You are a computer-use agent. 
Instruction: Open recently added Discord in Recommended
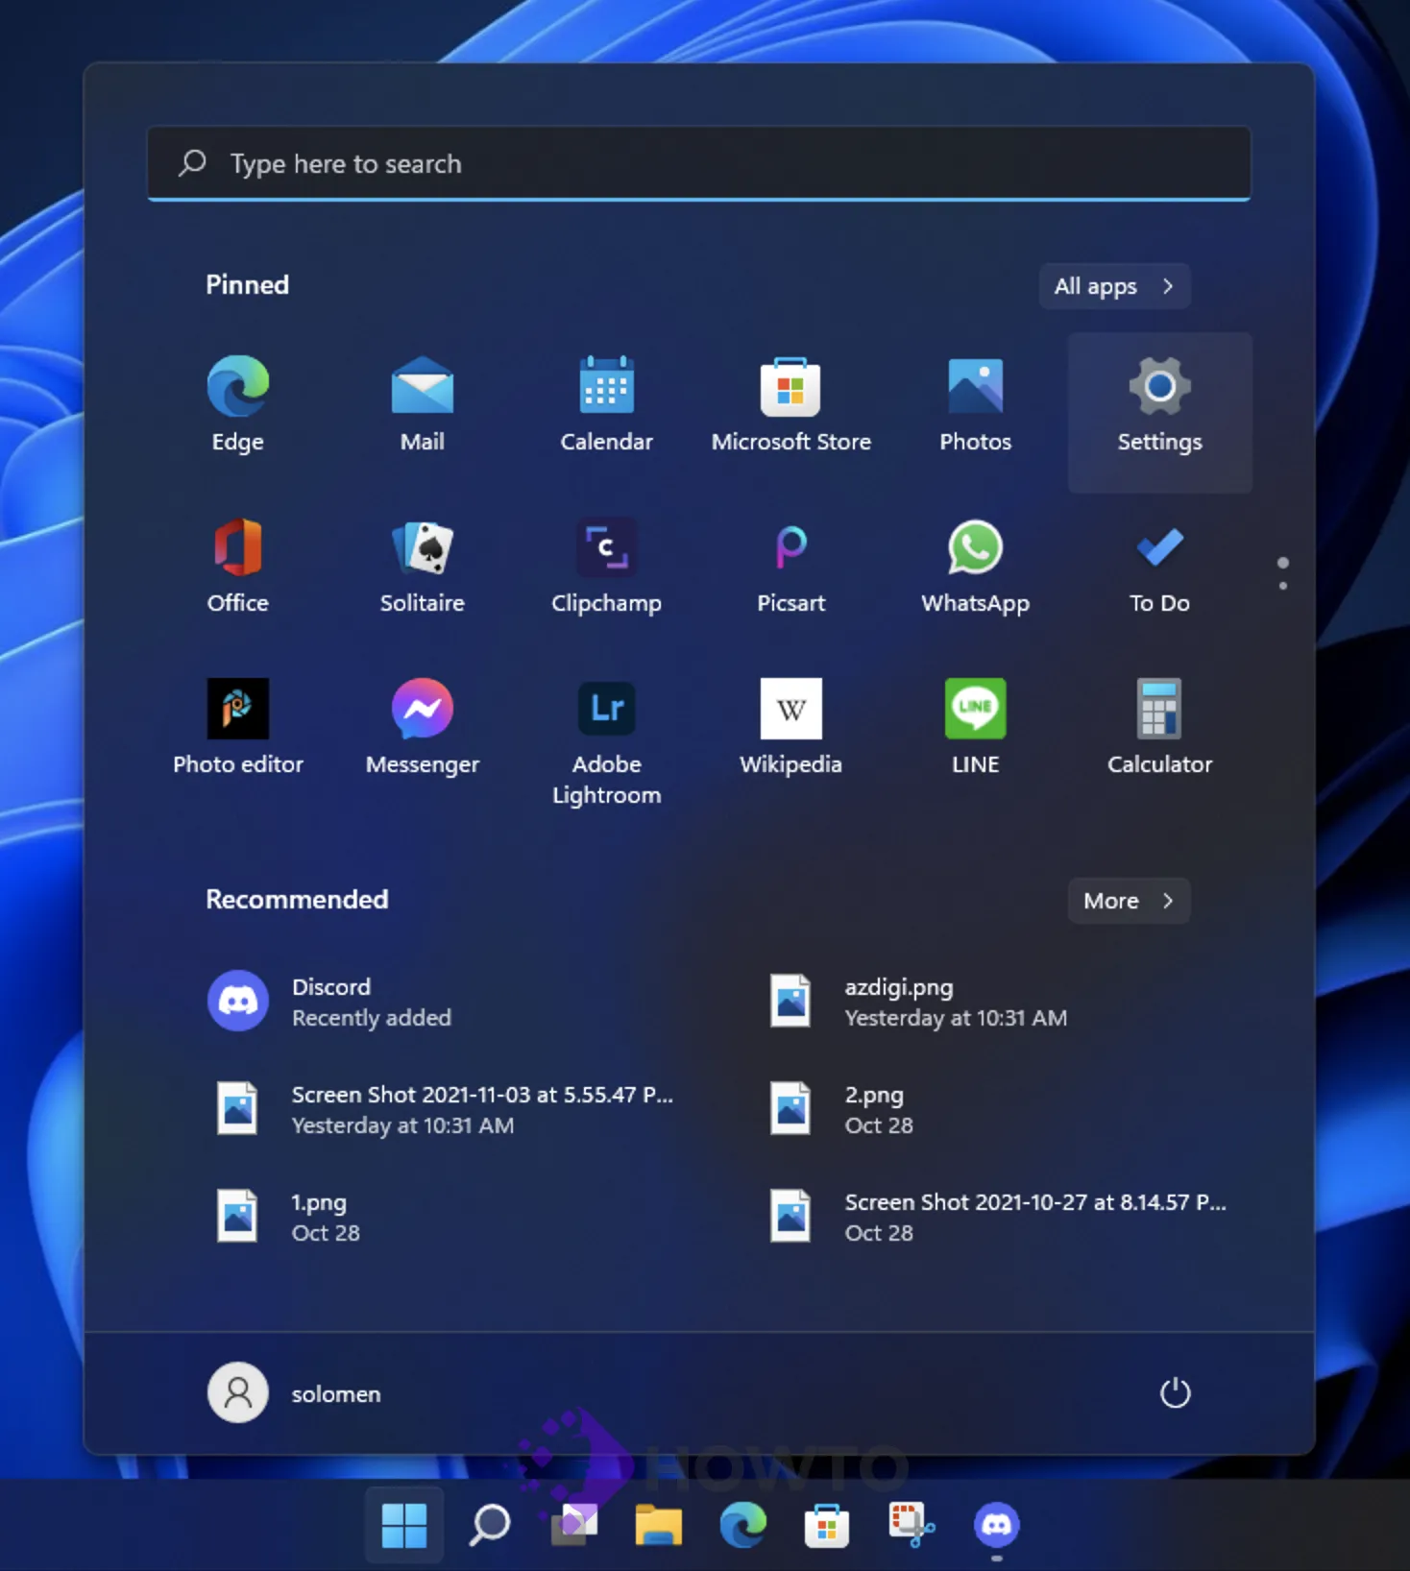[x=423, y=1002]
